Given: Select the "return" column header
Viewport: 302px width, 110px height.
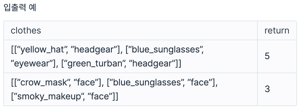Looking at the screenshot, I should (277, 30).
